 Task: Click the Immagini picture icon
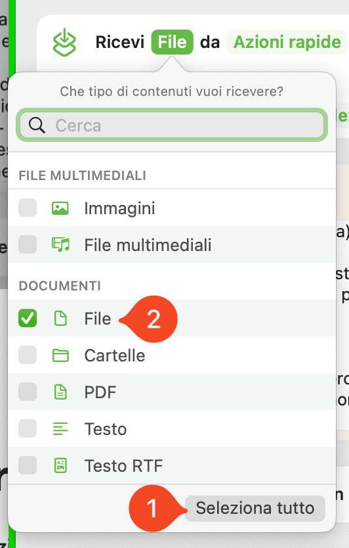[x=60, y=208]
